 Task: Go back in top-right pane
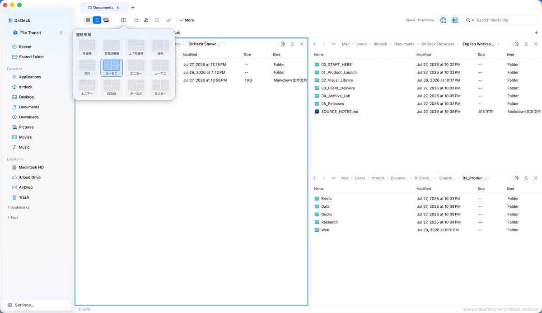click(x=315, y=44)
